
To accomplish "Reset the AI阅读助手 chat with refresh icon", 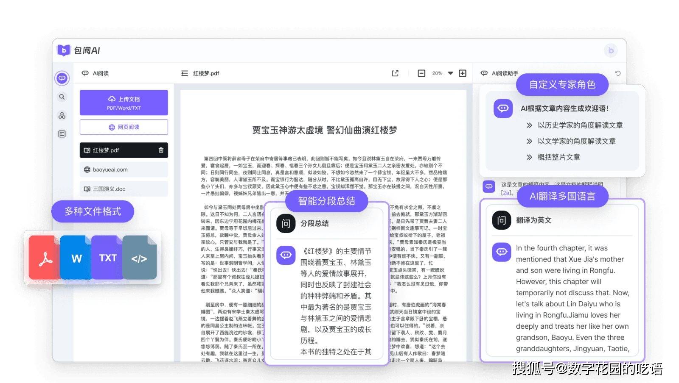I will point(617,73).
